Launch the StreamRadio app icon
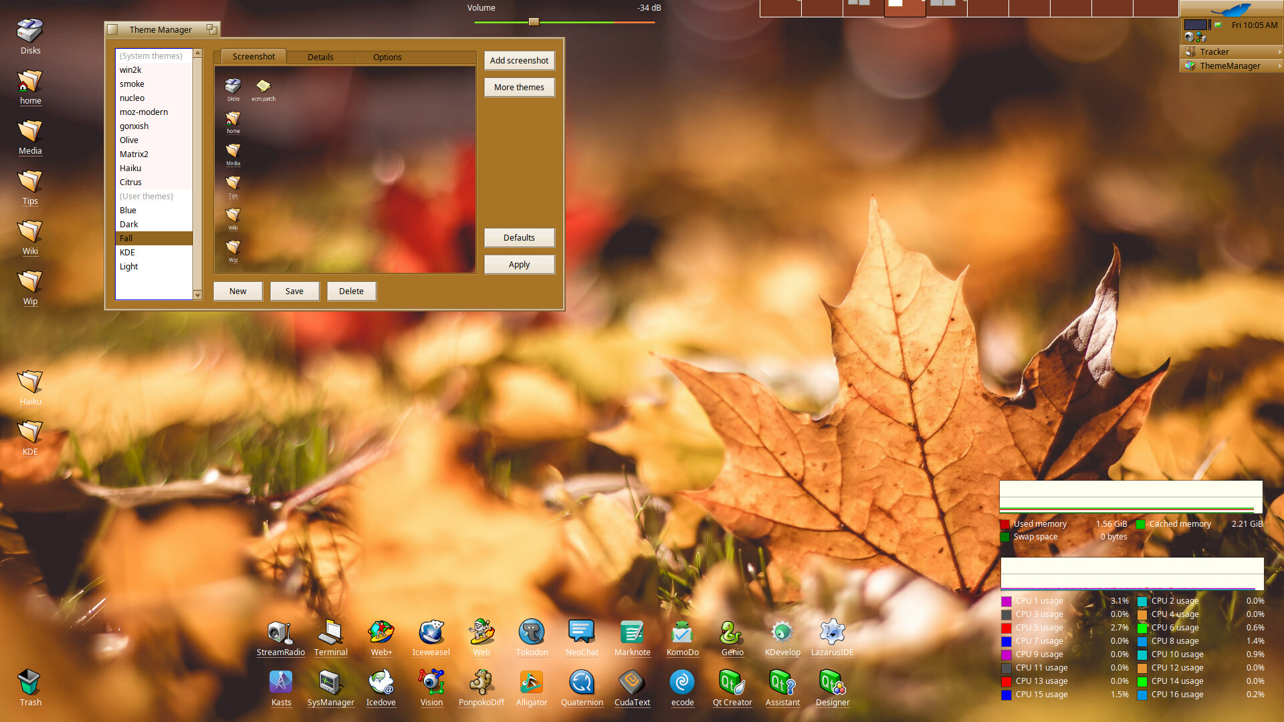 [x=280, y=632]
